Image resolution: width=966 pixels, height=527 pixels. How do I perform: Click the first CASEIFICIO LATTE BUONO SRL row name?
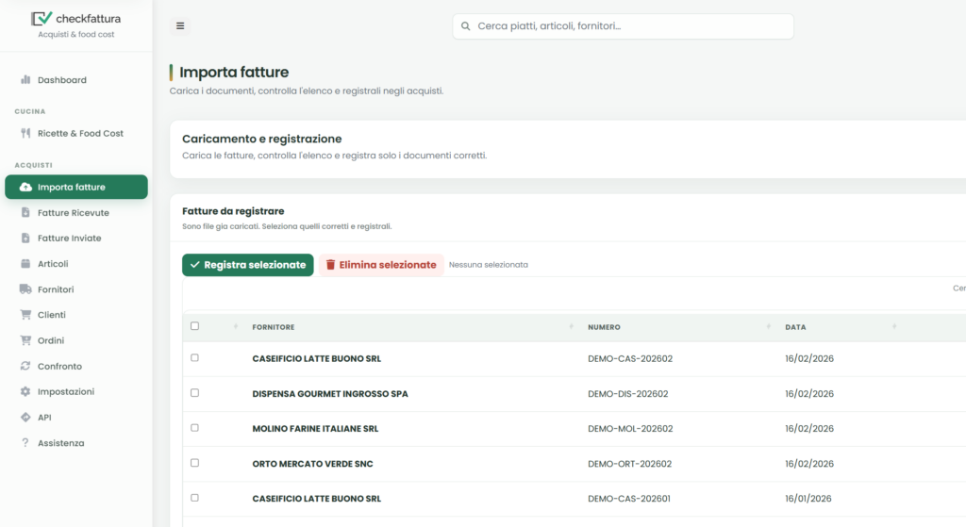[317, 359]
